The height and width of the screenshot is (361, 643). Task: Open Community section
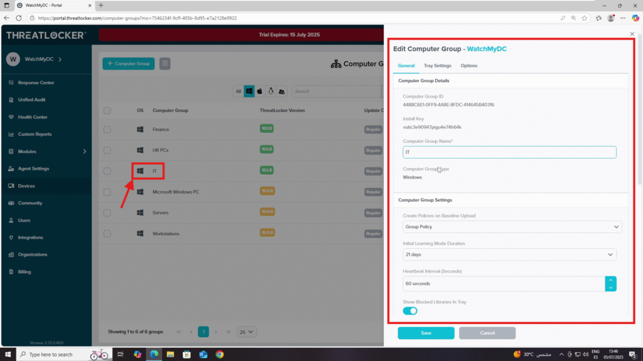[x=30, y=203]
